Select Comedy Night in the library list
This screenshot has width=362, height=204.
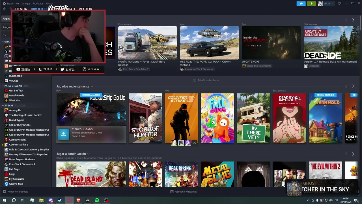(x=17, y=140)
